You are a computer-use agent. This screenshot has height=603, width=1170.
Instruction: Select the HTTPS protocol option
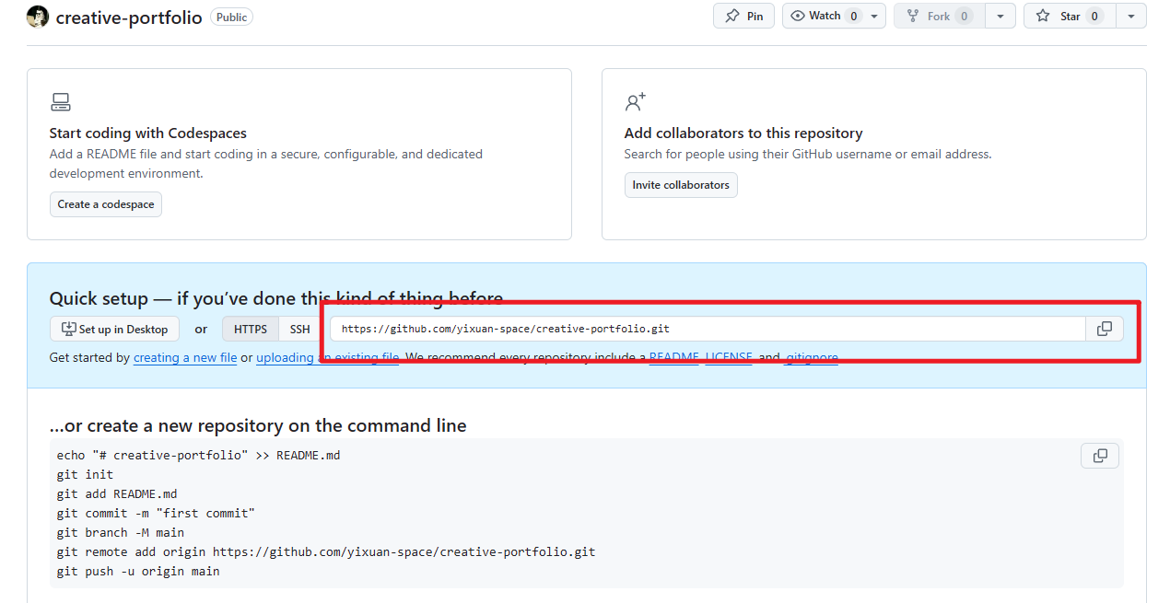point(251,329)
